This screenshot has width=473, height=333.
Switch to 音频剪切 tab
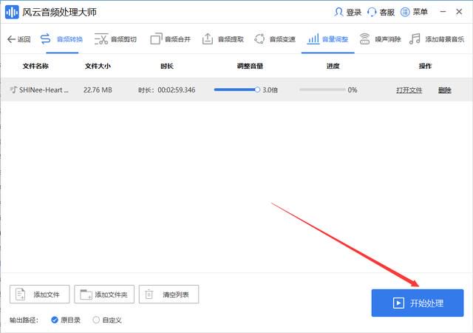(115, 39)
